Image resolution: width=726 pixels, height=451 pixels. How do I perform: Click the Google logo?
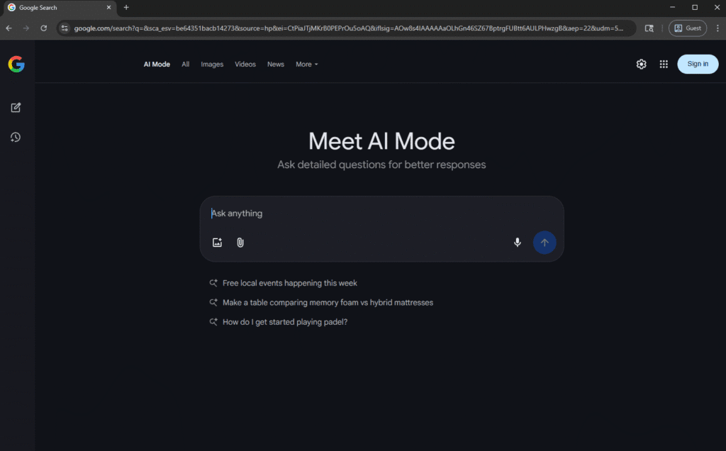coord(16,63)
